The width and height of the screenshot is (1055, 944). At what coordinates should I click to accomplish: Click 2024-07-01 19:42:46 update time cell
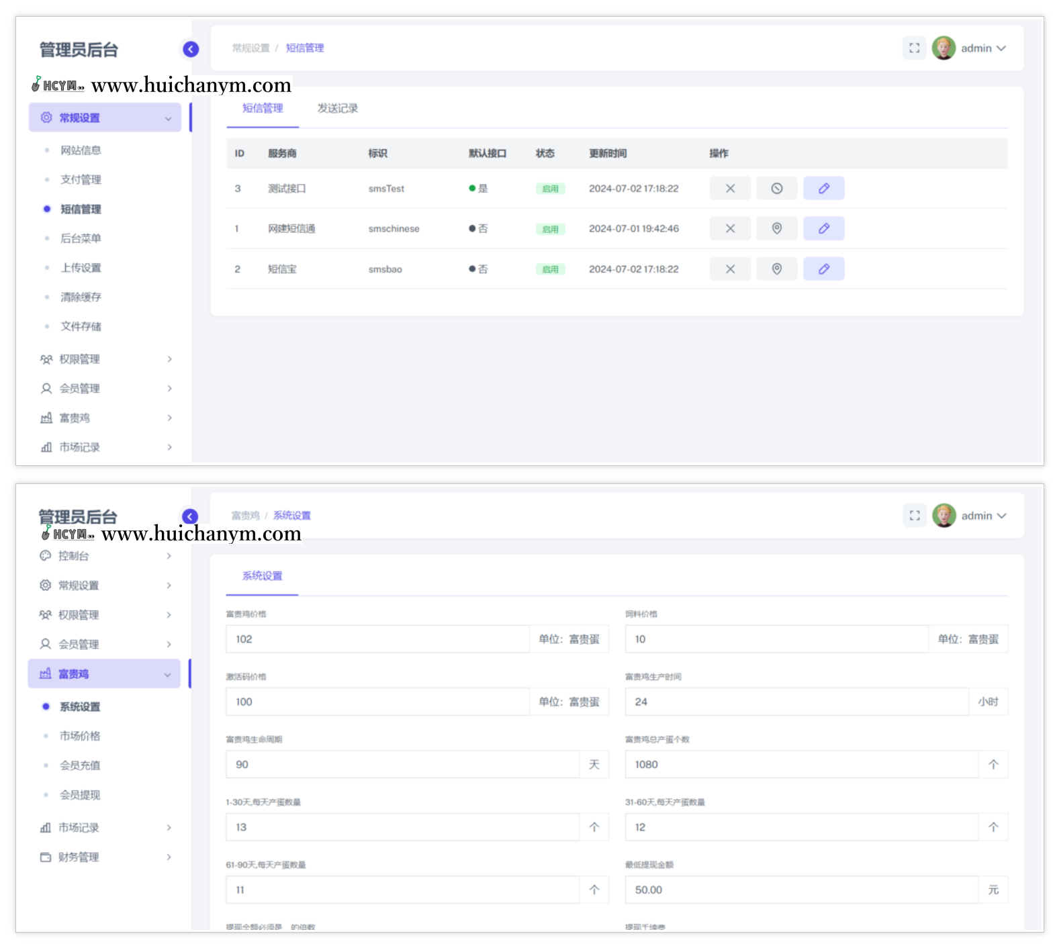coord(634,229)
